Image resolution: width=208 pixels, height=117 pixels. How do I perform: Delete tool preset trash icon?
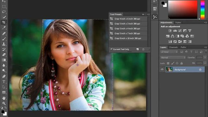143,49
